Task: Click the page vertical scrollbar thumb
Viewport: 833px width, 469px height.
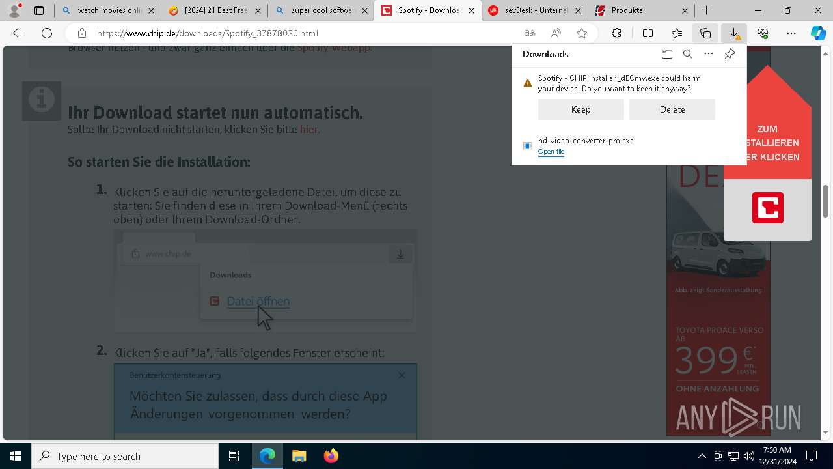Action: click(x=825, y=201)
